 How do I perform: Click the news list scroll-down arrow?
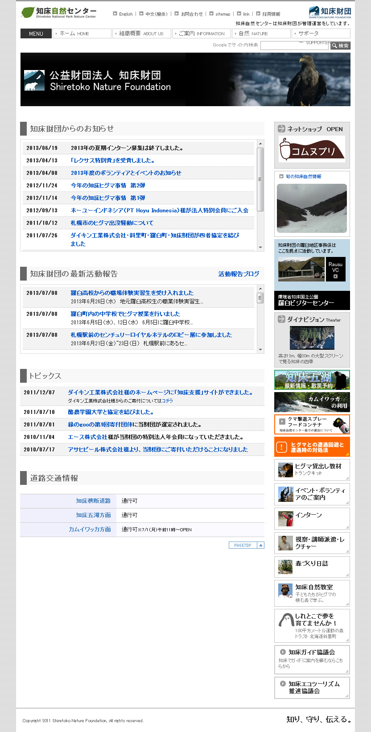point(260,247)
